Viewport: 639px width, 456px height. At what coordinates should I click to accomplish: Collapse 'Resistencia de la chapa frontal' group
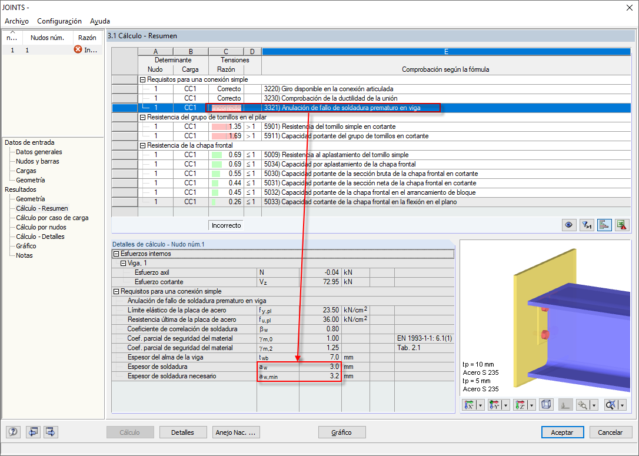142,145
